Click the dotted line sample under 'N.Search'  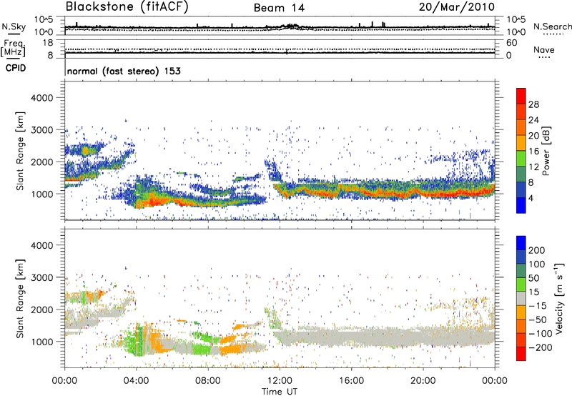point(553,34)
